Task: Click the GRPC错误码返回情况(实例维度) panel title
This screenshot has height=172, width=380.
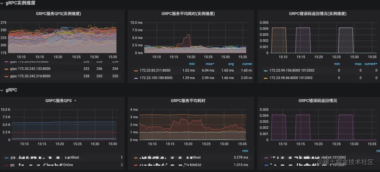Action: coord(318,14)
